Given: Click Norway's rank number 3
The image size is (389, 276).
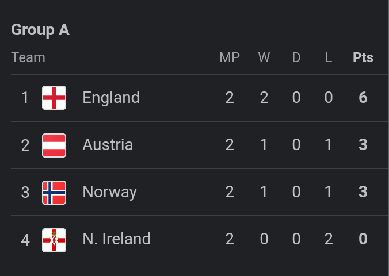Looking at the screenshot, I should point(25,192).
